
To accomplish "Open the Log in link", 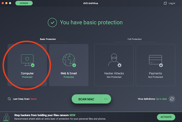I will click(172, 3).
